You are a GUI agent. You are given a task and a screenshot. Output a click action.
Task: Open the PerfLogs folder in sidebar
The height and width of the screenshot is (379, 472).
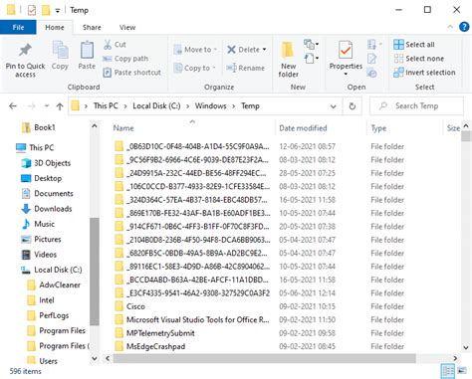coord(48,315)
